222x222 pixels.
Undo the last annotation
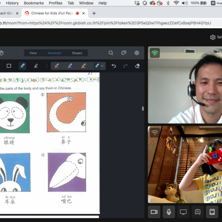tap(113, 66)
